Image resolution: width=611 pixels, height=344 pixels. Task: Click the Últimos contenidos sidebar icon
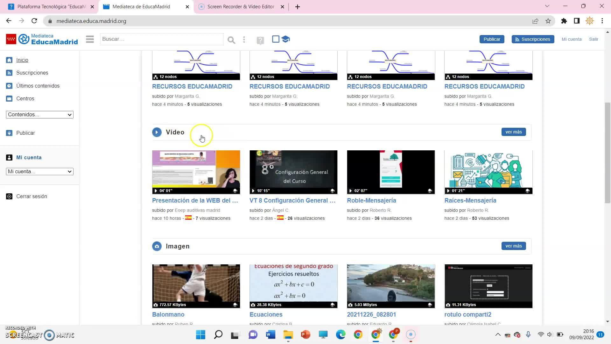(9, 86)
